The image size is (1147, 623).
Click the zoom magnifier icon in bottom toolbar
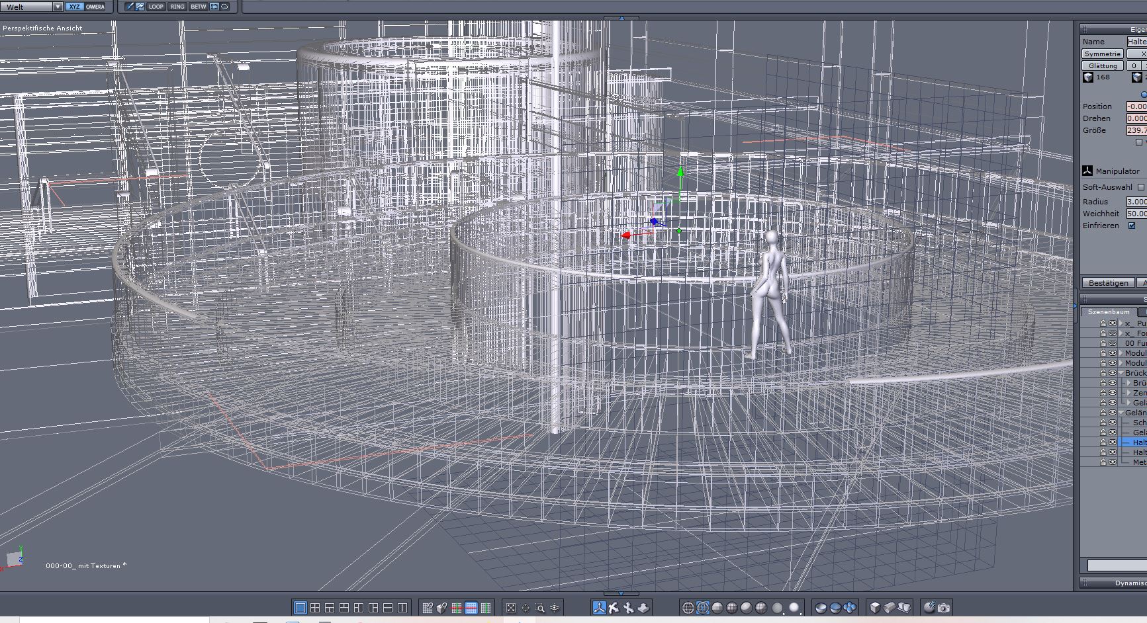tap(540, 608)
